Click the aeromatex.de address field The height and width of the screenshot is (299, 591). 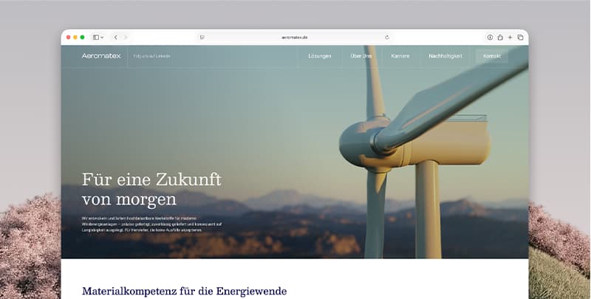295,37
